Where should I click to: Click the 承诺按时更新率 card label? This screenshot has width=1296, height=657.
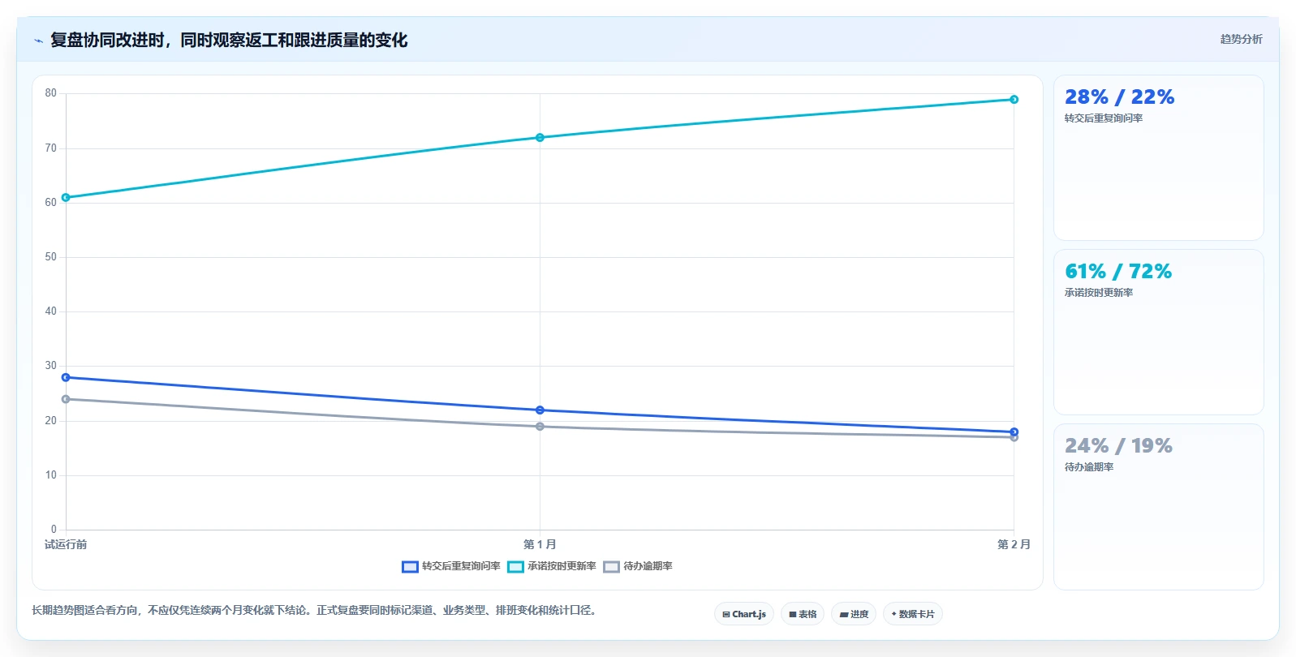1099,293
